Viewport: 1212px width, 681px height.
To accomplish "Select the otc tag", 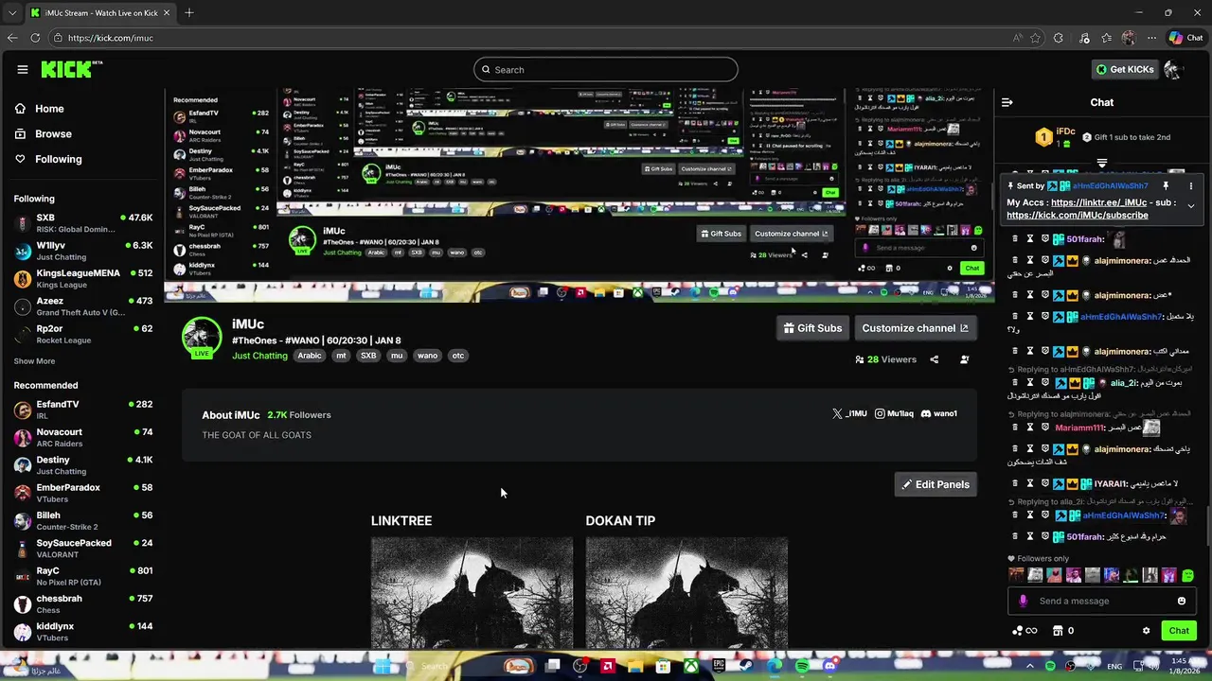I will pos(457,356).
